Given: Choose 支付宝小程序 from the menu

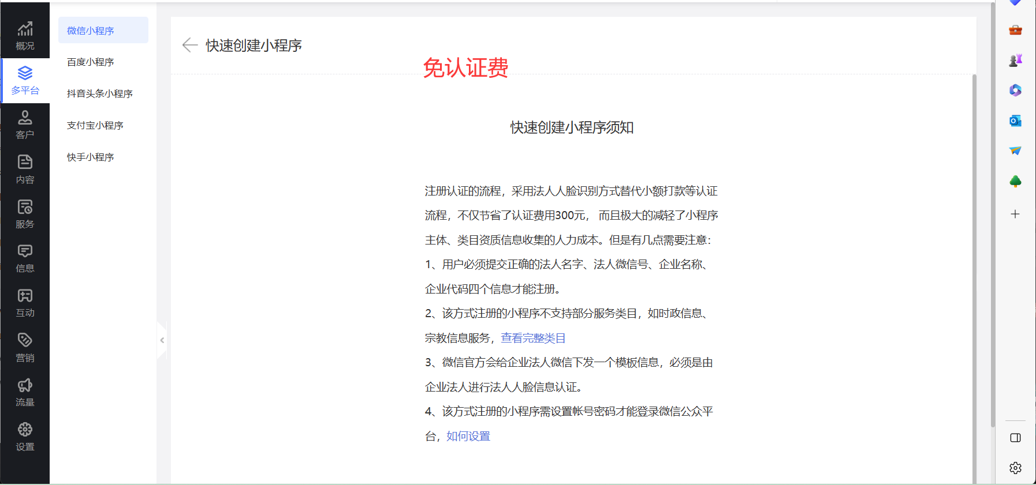Looking at the screenshot, I should [x=95, y=125].
